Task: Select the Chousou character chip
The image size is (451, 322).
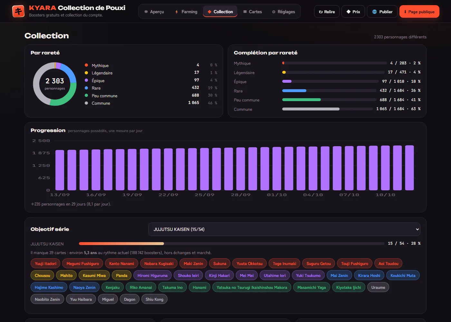Action: tap(43, 276)
